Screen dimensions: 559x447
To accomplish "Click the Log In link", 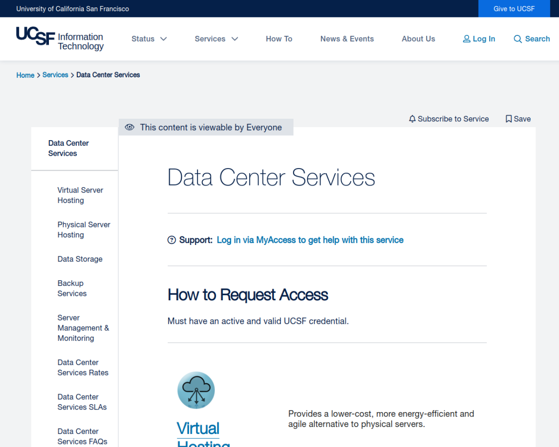I will (484, 39).
